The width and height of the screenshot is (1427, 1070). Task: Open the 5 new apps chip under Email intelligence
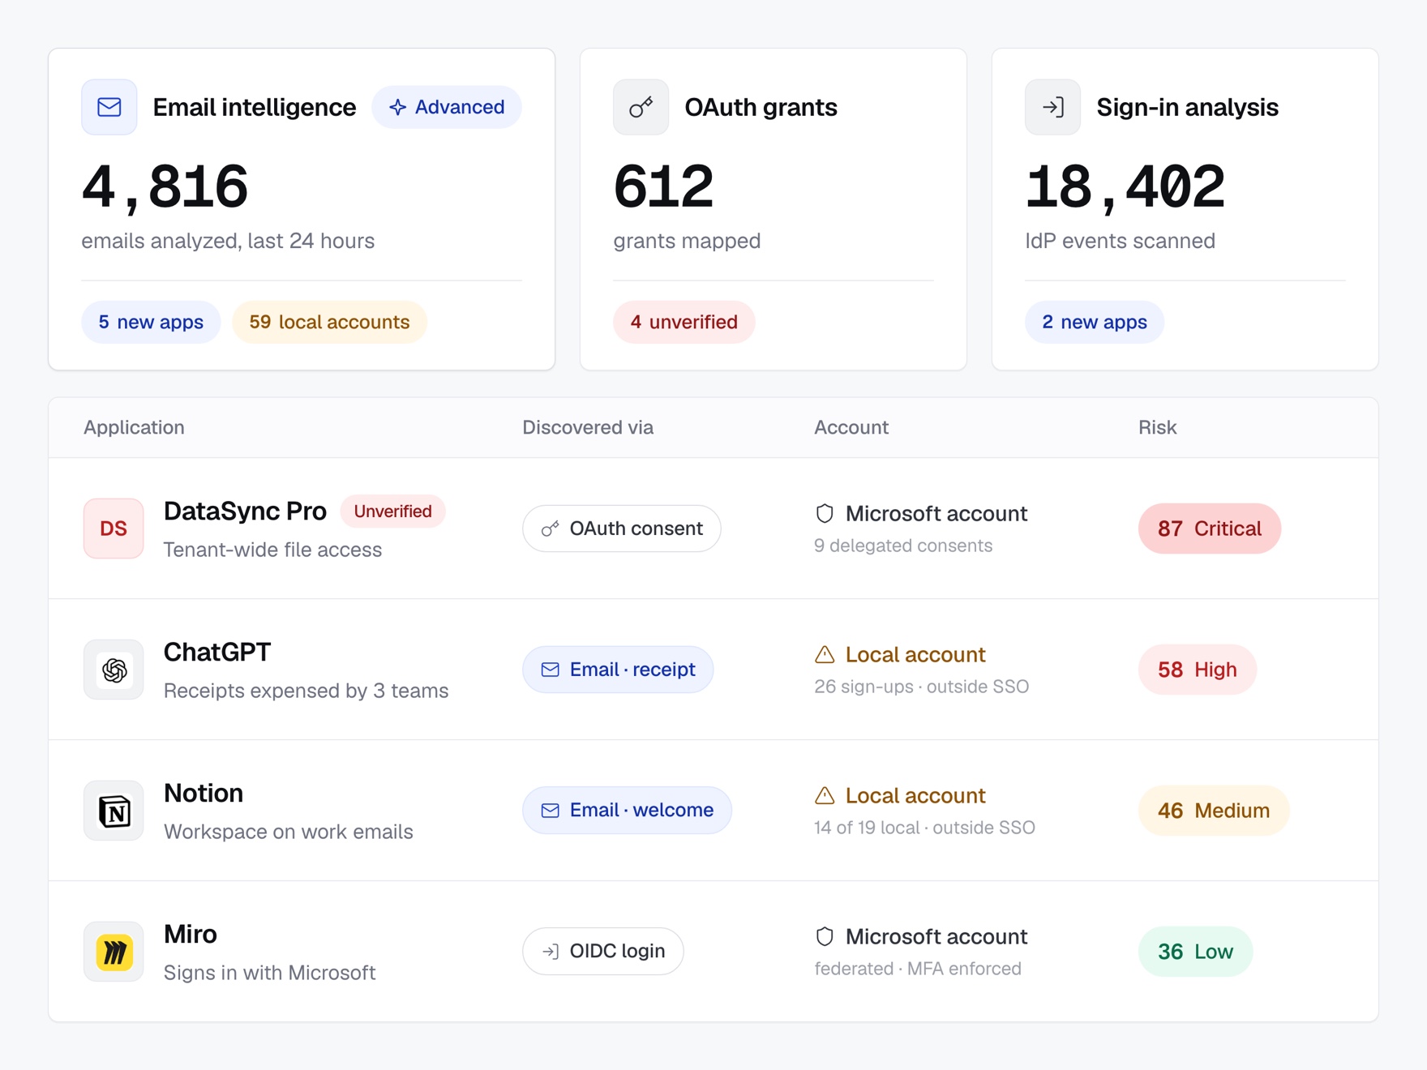151,322
